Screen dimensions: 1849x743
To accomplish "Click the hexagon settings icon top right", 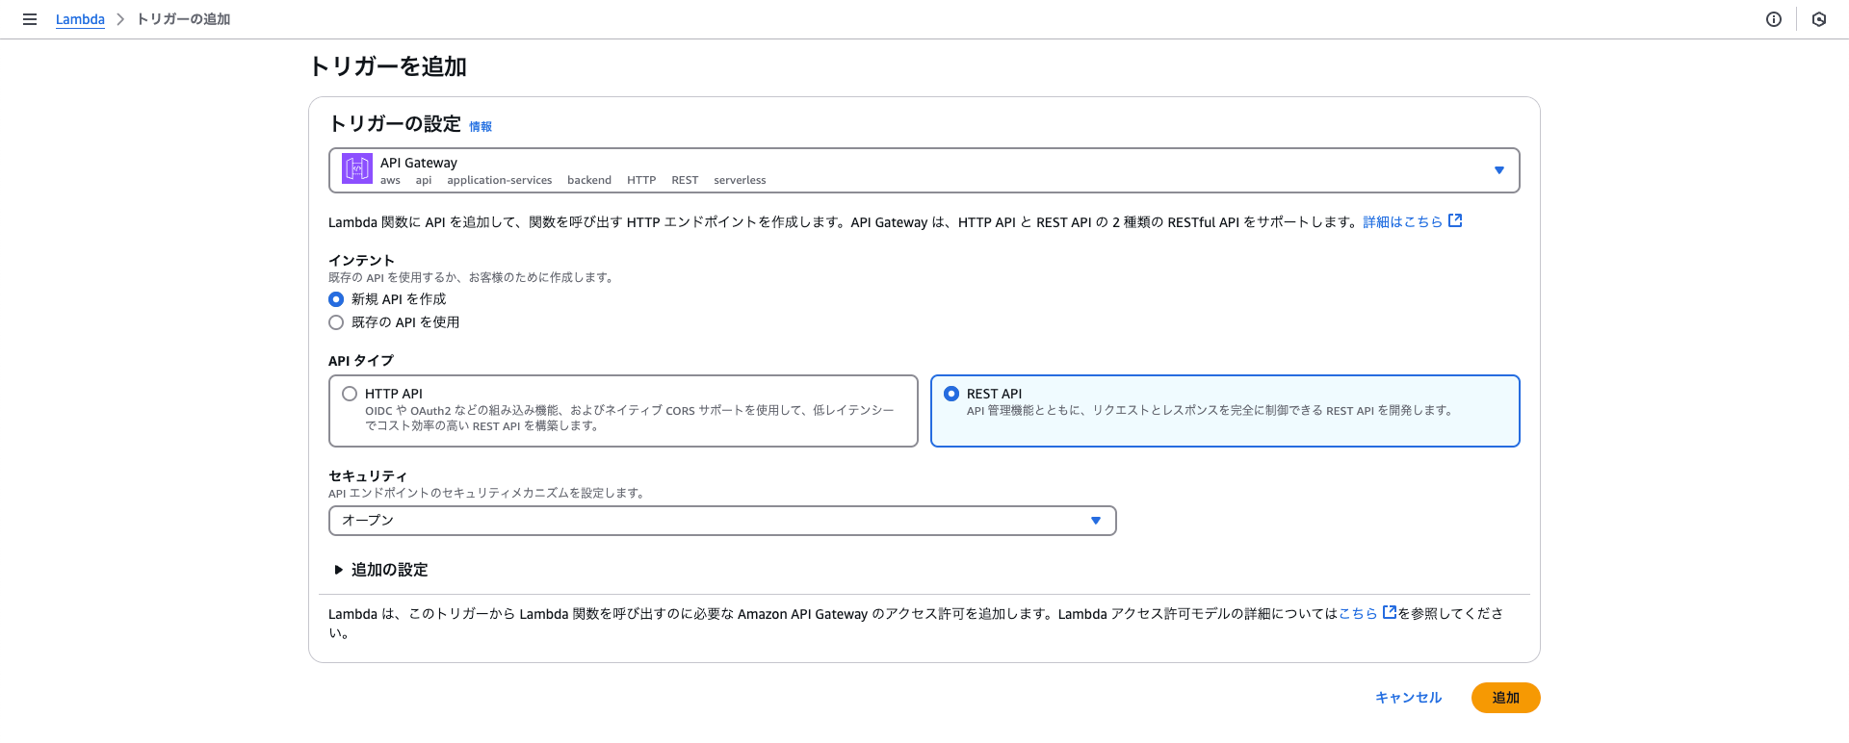I will (x=1819, y=19).
